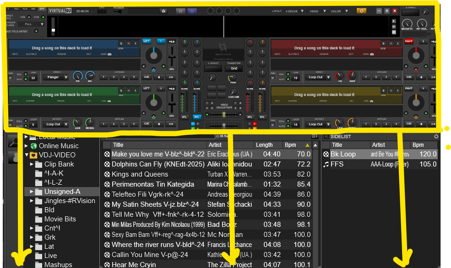Image resolution: width=451 pixels, height=268 pixels.
Task: Play/pause the green deck
Action: tap(171, 124)
